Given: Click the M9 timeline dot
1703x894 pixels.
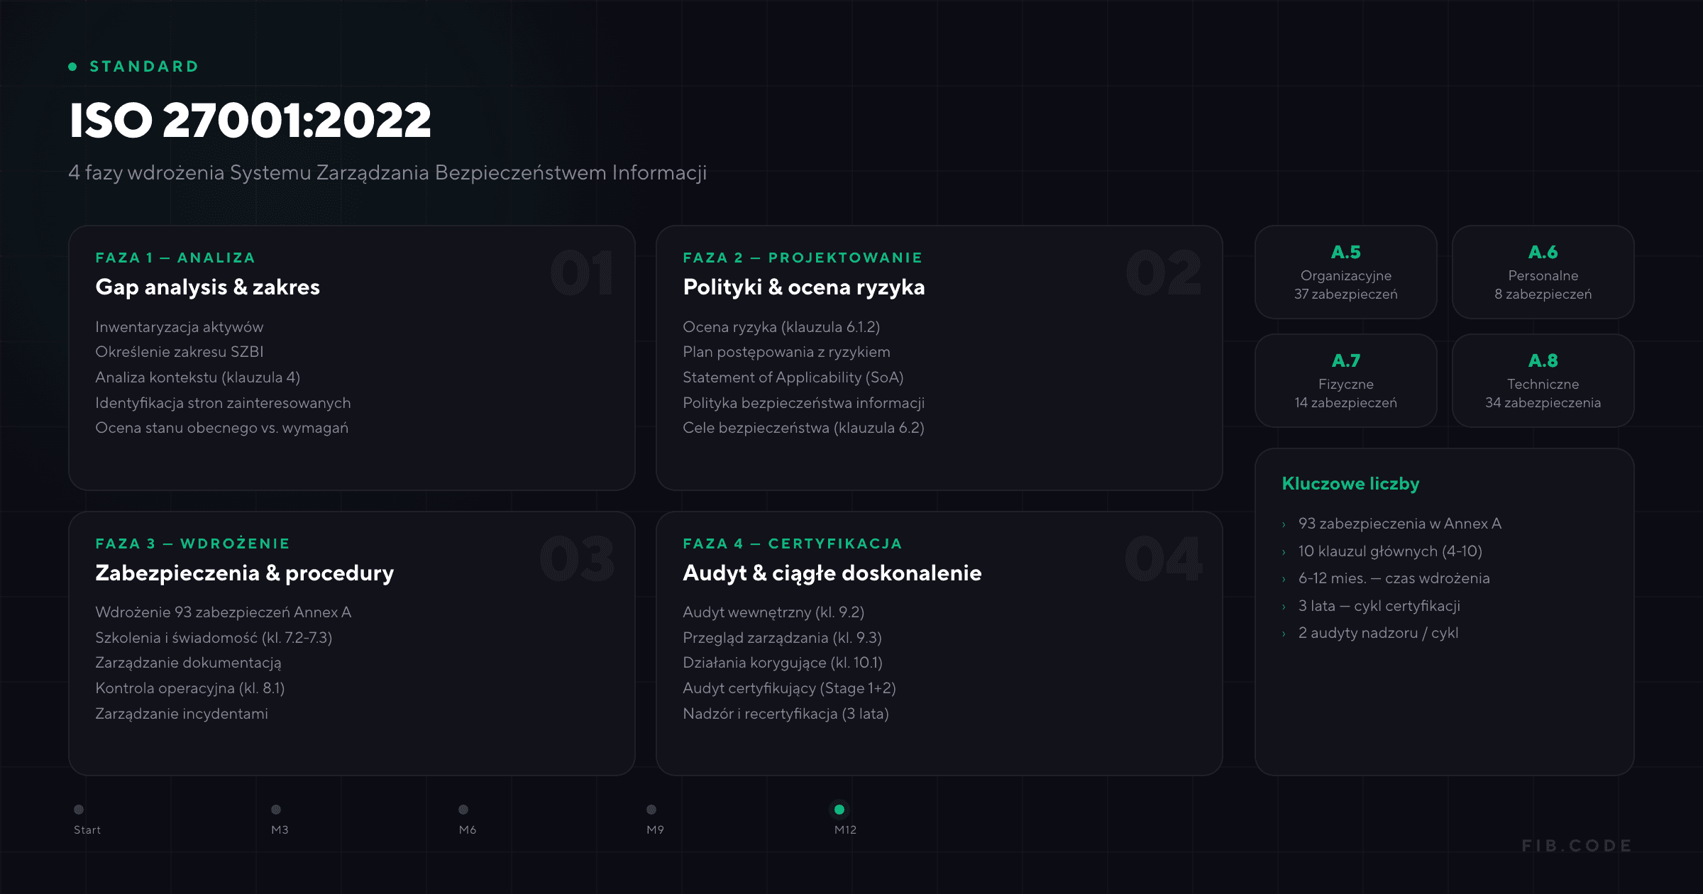Looking at the screenshot, I should click(x=651, y=810).
